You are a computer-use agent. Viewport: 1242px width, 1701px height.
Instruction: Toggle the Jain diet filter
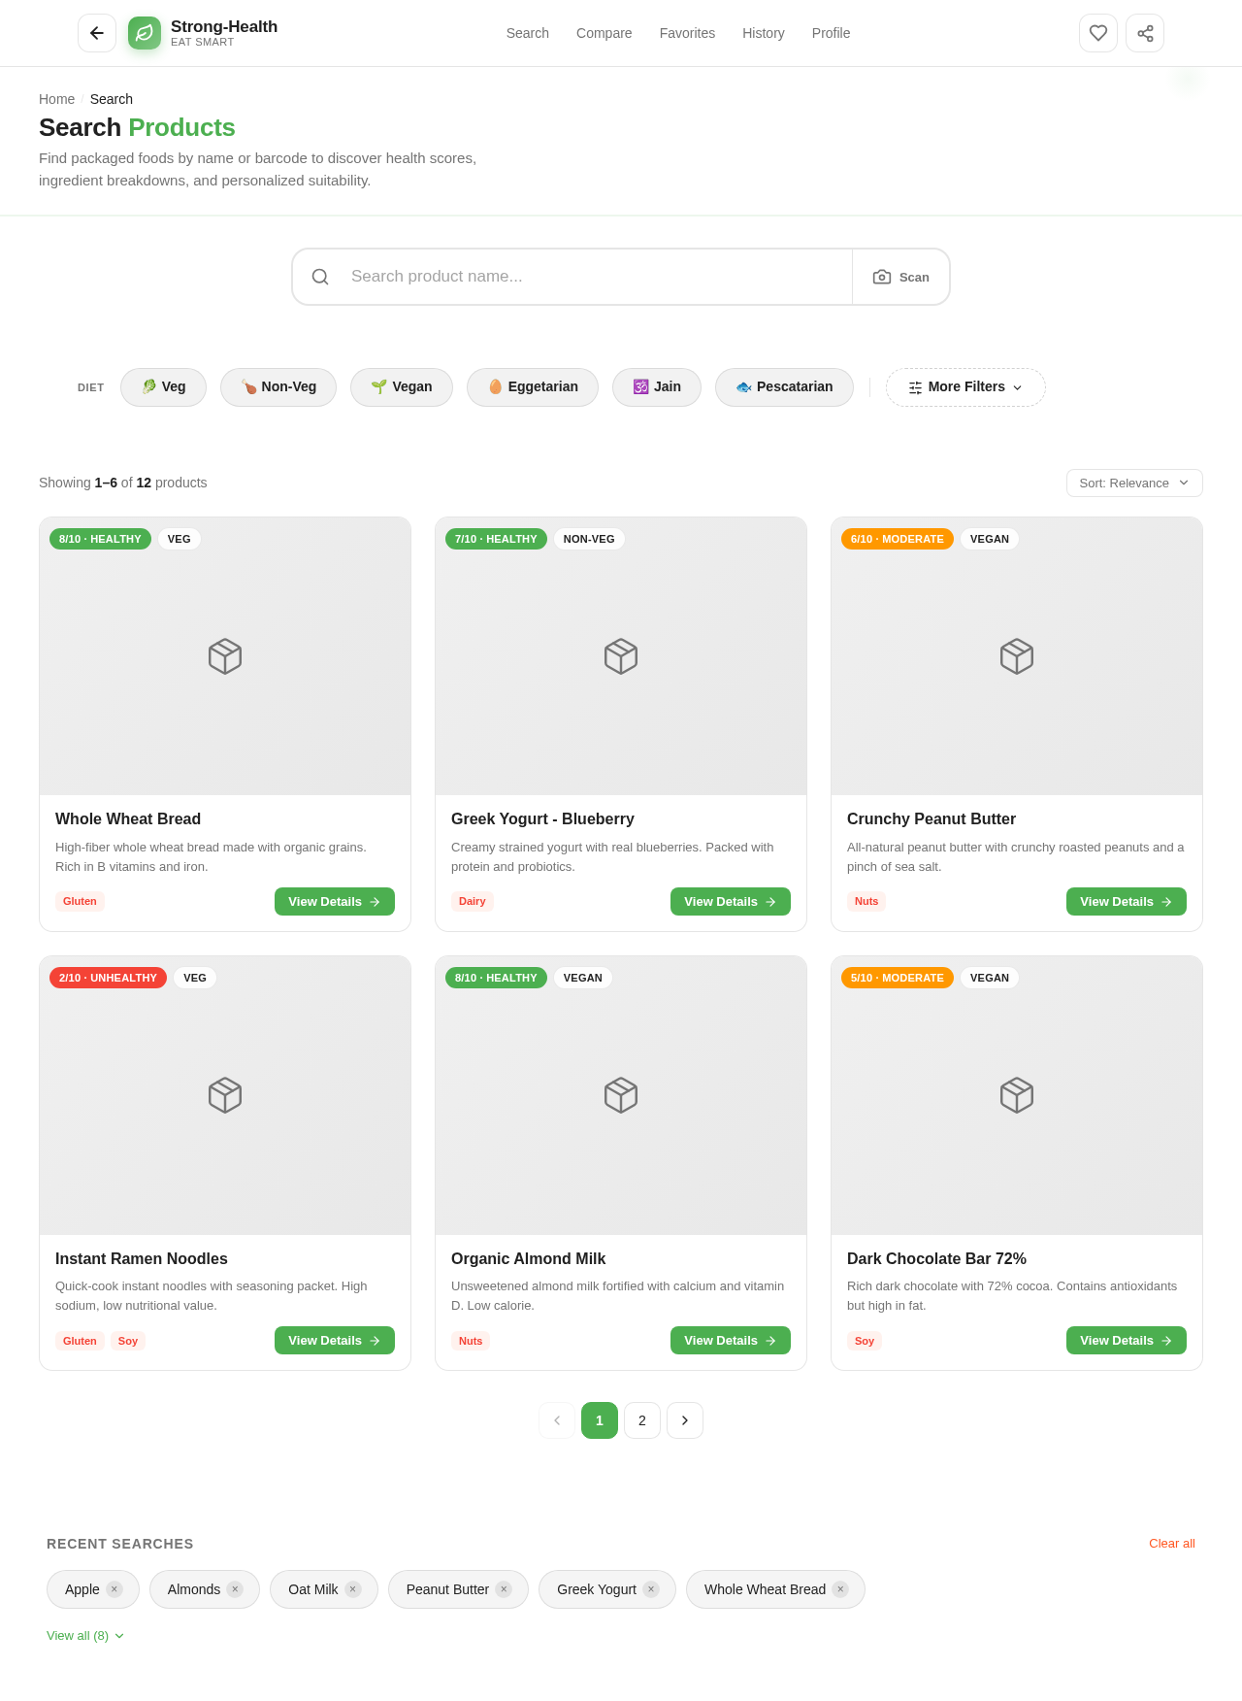tap(657, 387)
